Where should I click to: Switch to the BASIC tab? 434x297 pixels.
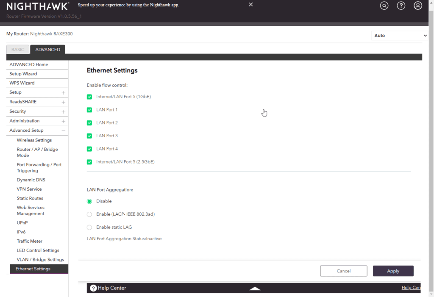(x=18, y=50)
